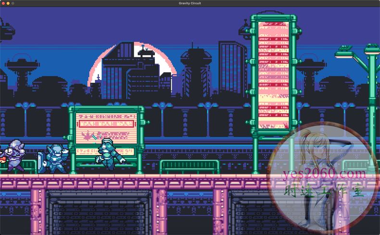Image resolution: width=380 pixels, height=235 pixels.
Task: Click the rooftop antenna dish on skyline
Action: pos(143,50)
